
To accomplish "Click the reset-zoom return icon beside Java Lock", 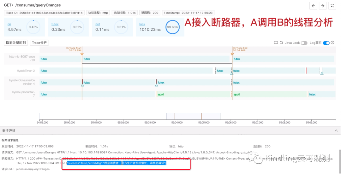I will click(x=281, y=43).
